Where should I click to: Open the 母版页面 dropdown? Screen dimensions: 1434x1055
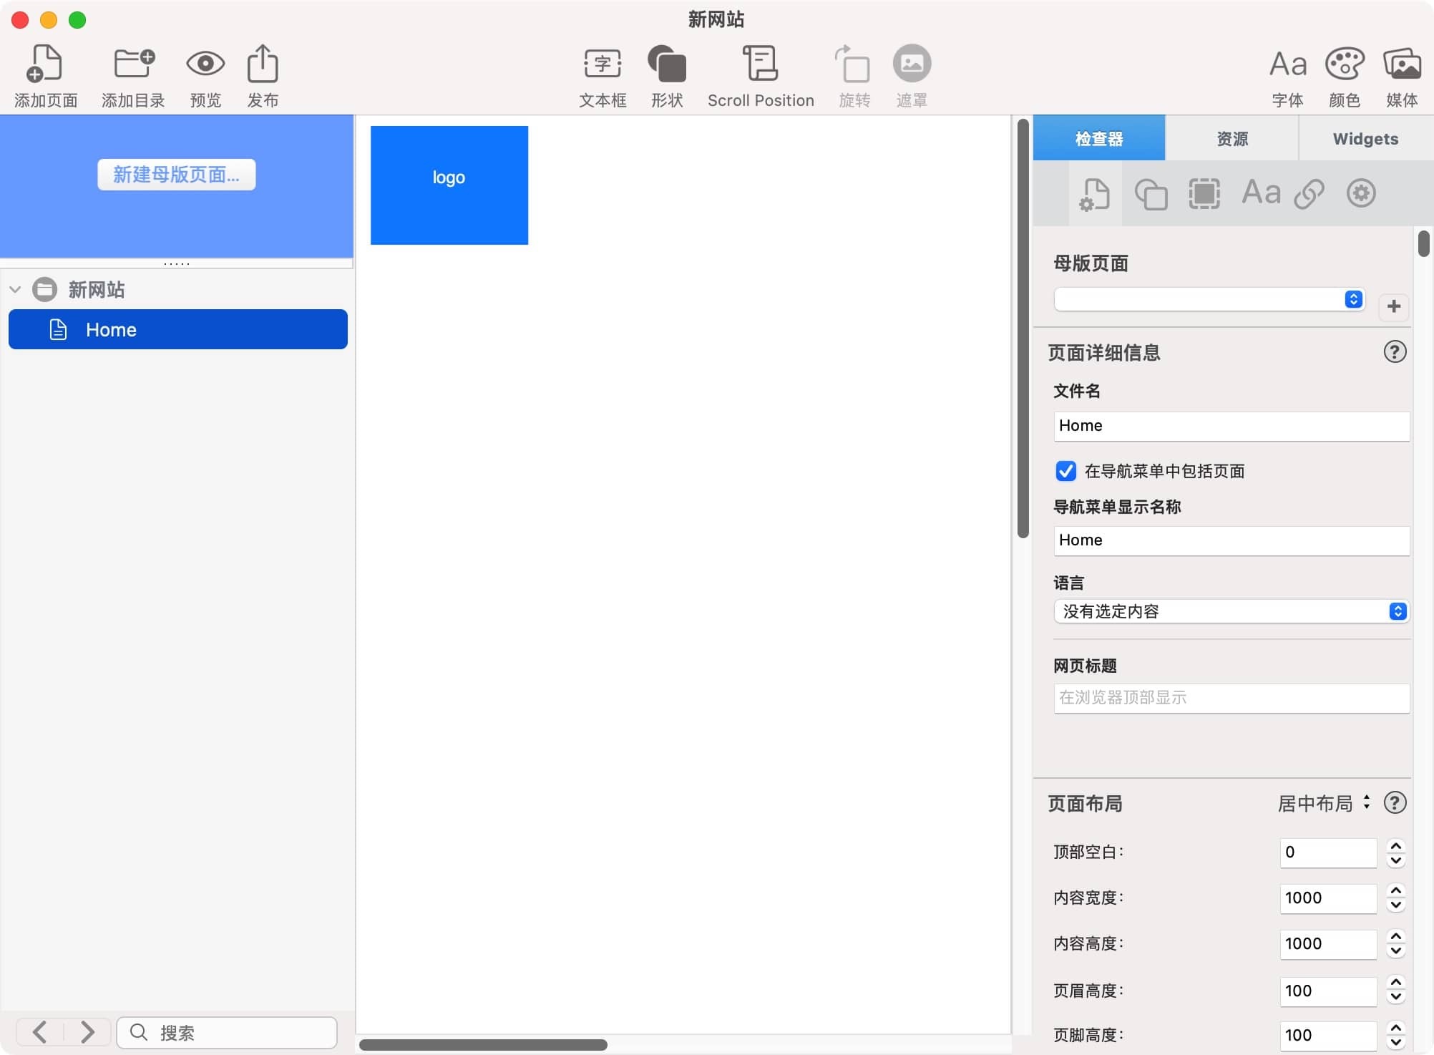coord(1209,299)
